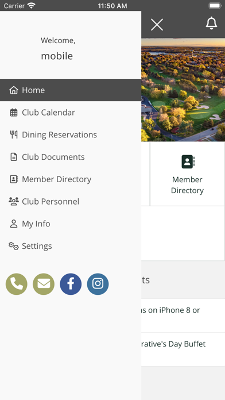
Task: Tap the Club Documents file icon
Action: pyautogui.click(x=14, y=157)
